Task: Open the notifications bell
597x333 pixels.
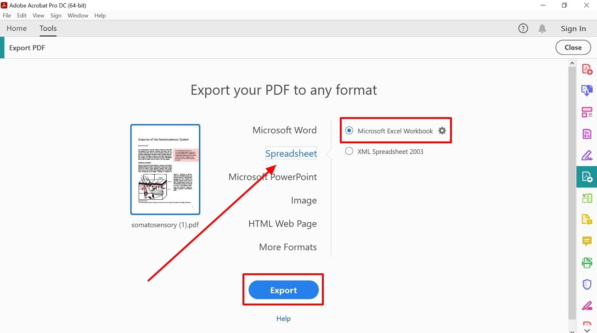Action: (x=542, y=28)
